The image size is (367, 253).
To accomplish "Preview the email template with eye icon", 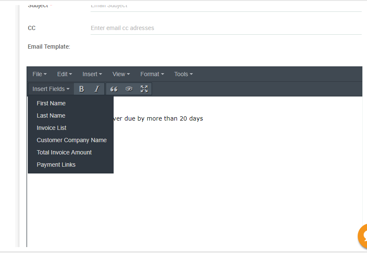I will 129,89.
